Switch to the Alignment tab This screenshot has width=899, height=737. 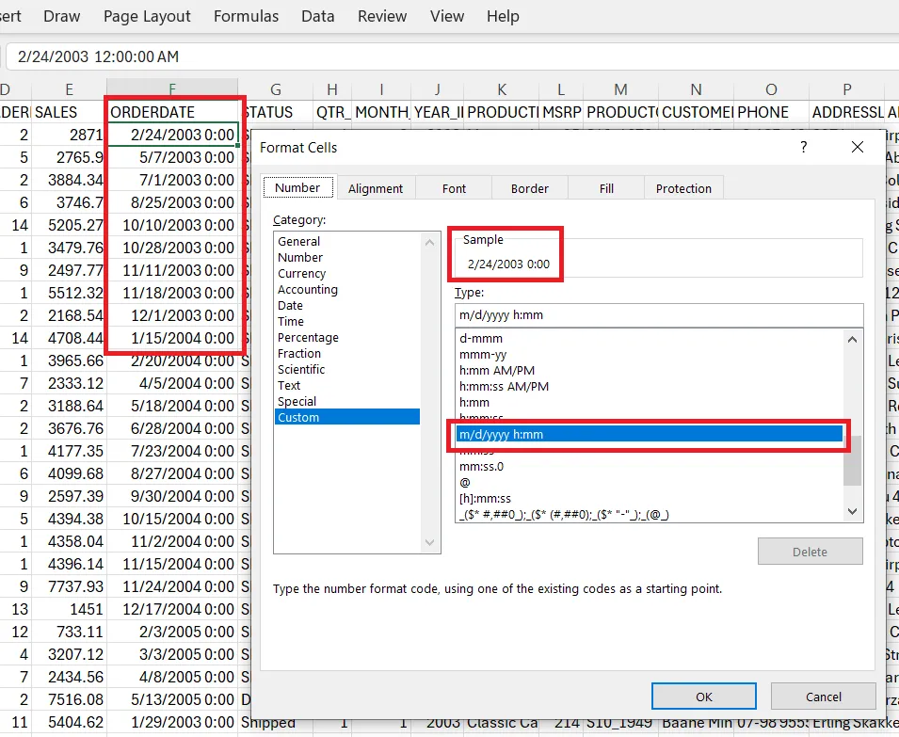(376, 188)
